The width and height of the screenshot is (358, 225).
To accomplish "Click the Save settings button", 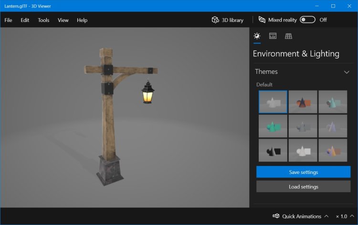I will 303,172.
